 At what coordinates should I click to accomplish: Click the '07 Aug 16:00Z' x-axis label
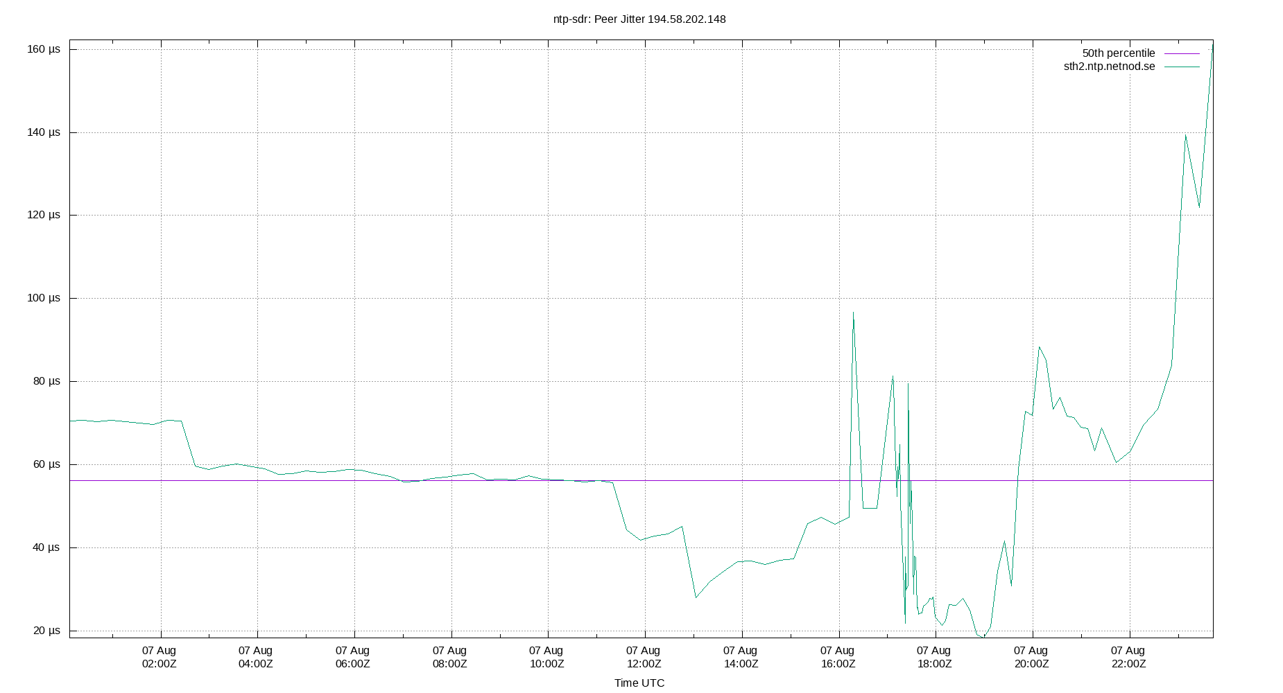pyautogui.click(x=838, y=657)
